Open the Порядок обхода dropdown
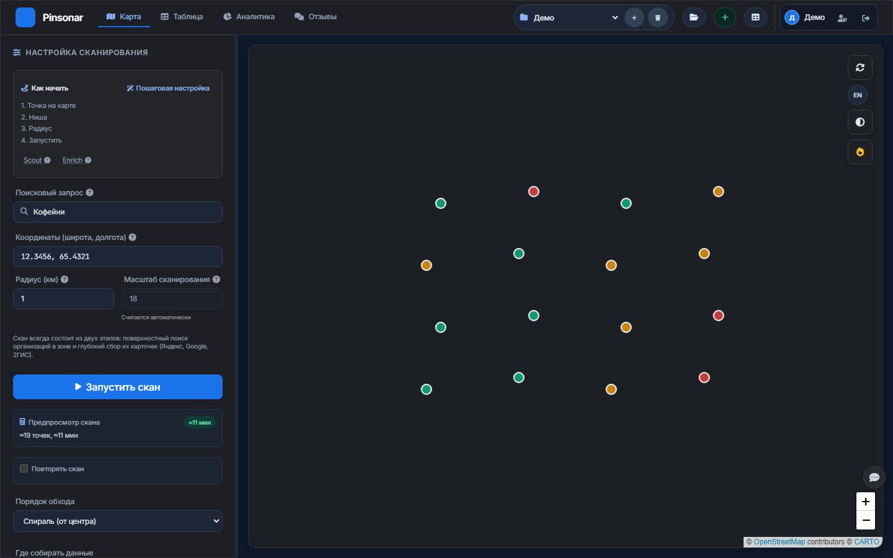This screenshot has width=893, height=558. [x=118, y=521]
